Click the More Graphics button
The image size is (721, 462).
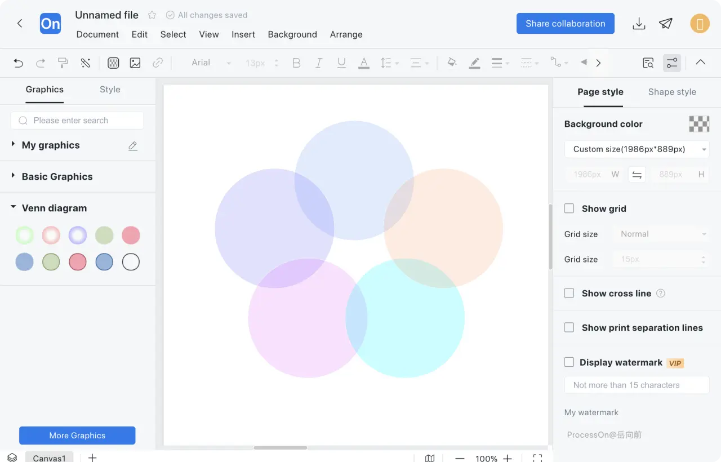coord(77,436)
